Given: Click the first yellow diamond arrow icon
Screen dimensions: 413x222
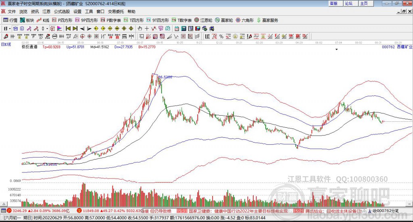Looking at the screenshot, I should (x=96, y=29).
